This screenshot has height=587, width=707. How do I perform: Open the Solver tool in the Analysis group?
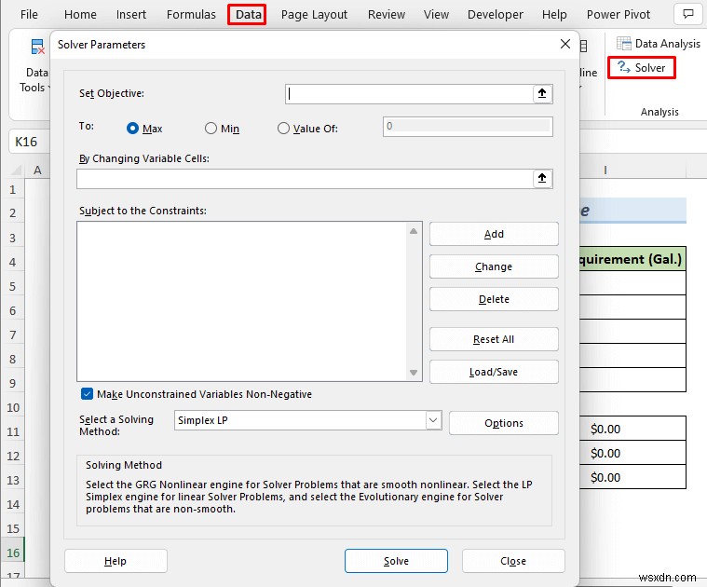tap(641, 68)
